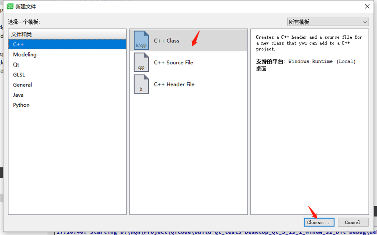Click the h/cpp file icon of C++ Class
The height and width of the screenshot is (235, 377).
point(141,41)
